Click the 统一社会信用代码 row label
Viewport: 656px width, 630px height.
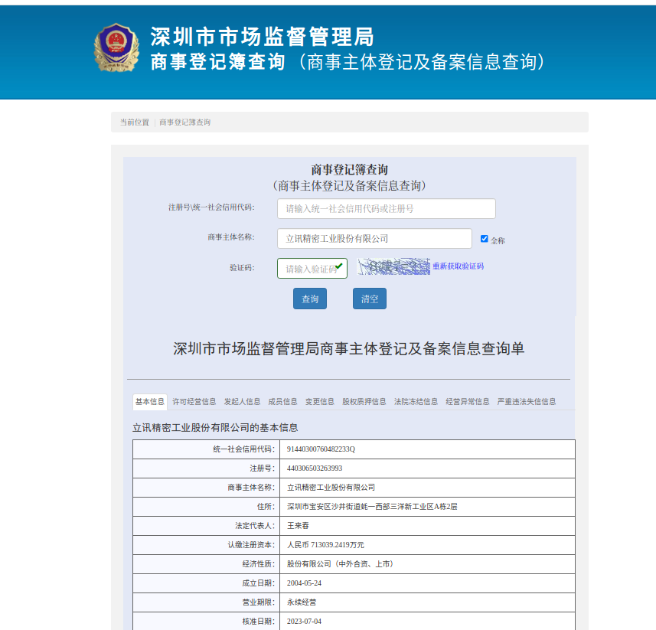point(244,449)
